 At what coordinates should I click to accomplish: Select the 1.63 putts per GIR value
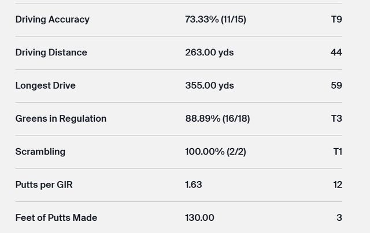(194, 185)
